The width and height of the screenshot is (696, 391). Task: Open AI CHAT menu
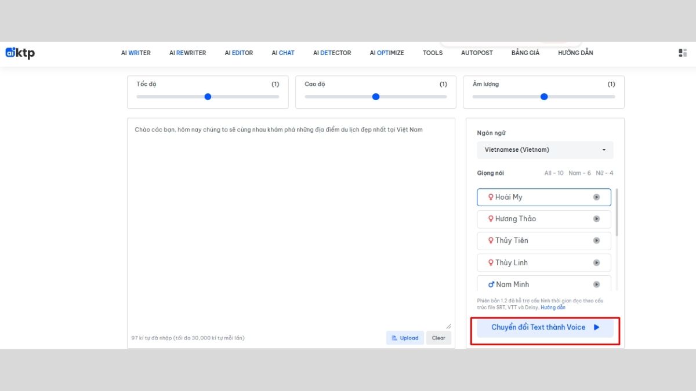coord(283,53)
